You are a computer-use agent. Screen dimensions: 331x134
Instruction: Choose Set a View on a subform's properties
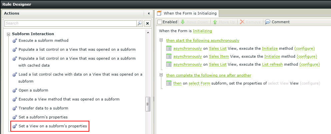tap(50, 126)
